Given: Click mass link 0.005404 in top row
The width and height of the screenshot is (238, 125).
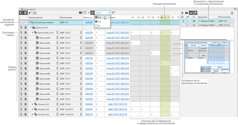Looking at the screenshot, I should [89, 22].
